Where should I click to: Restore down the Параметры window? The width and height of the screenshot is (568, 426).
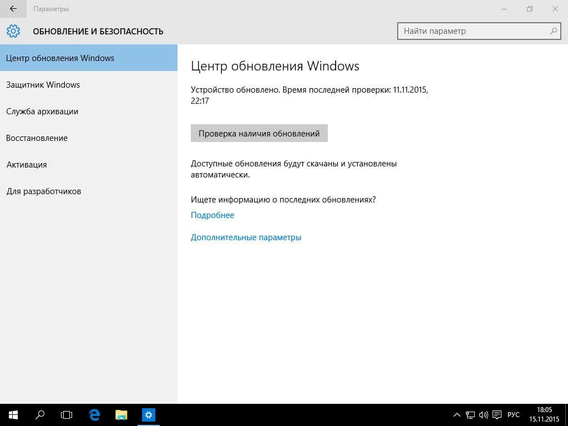coord(530,9)
